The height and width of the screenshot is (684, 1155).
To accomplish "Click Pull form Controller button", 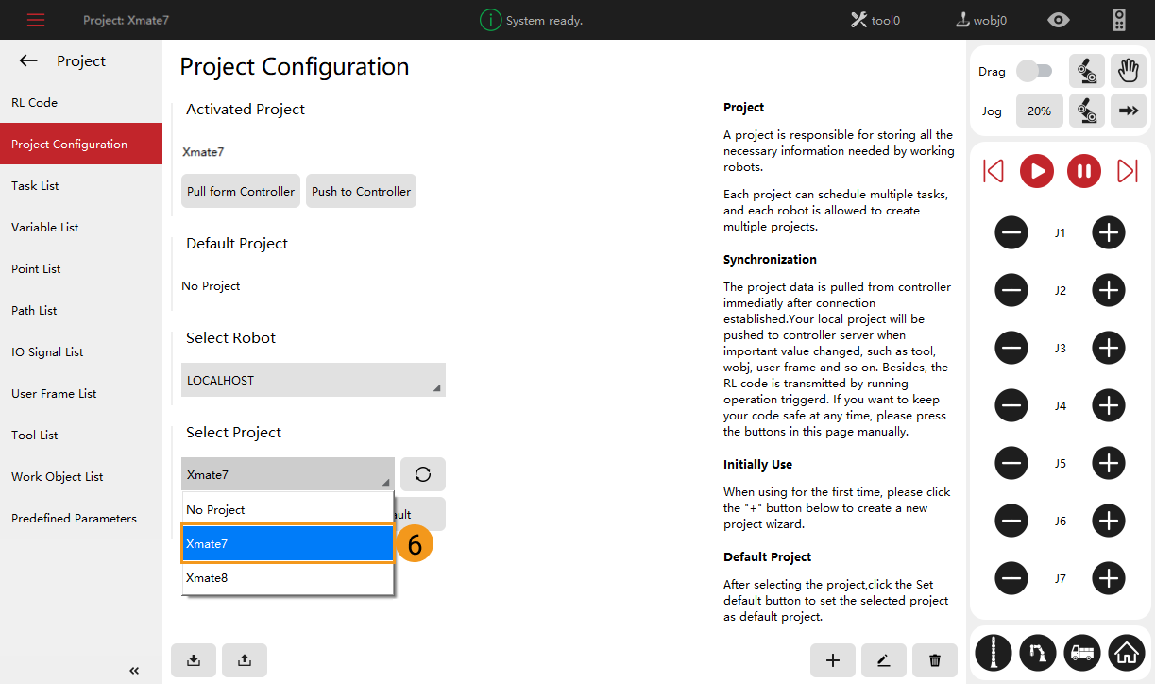I will pos(240,191).
